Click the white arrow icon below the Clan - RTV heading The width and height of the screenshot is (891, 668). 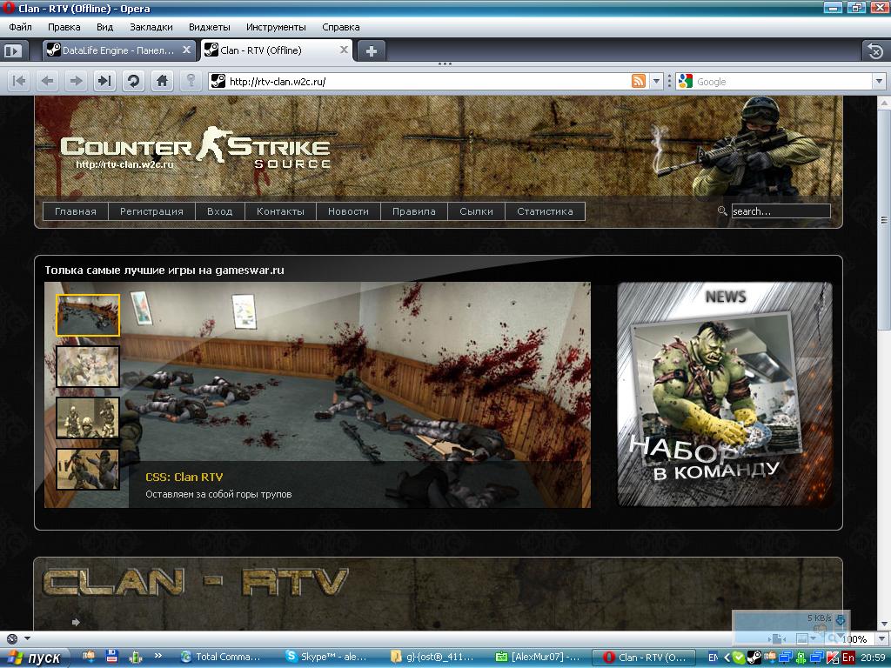tap(76, 622)
